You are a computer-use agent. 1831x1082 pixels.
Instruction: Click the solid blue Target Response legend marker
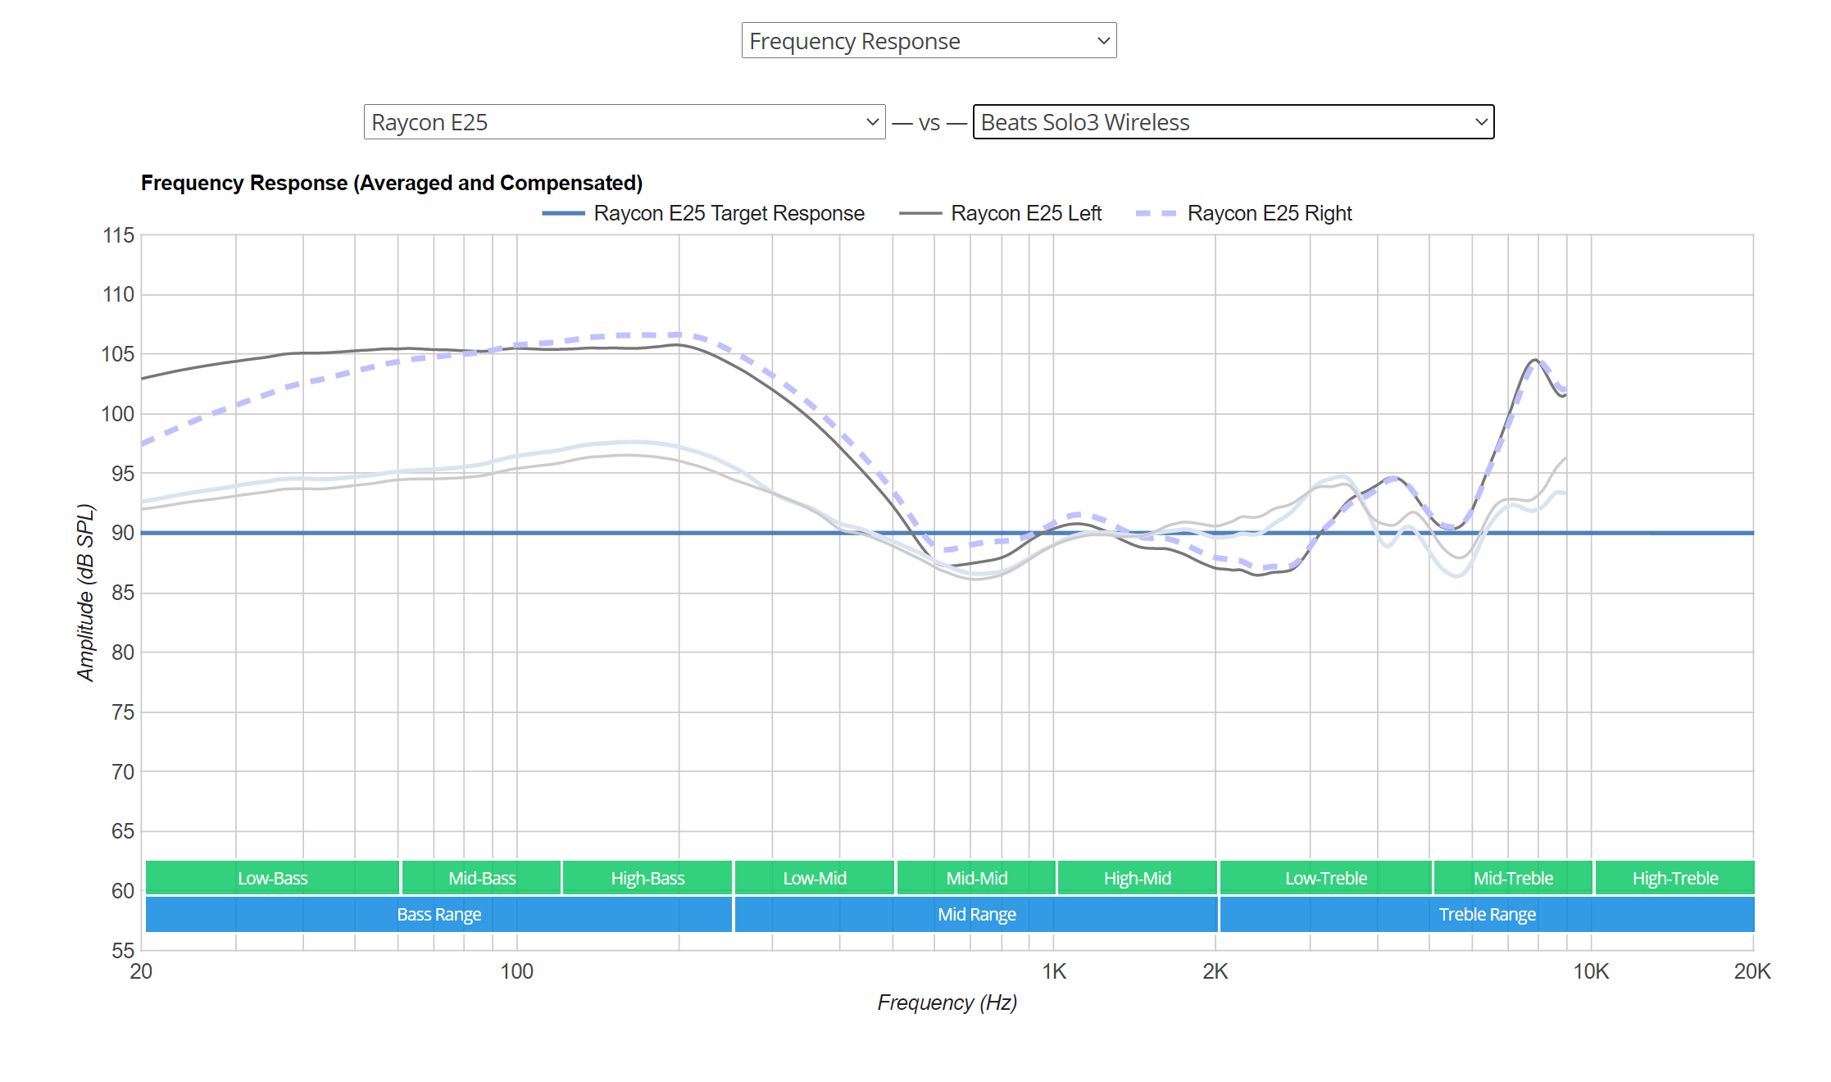[564, 213]
